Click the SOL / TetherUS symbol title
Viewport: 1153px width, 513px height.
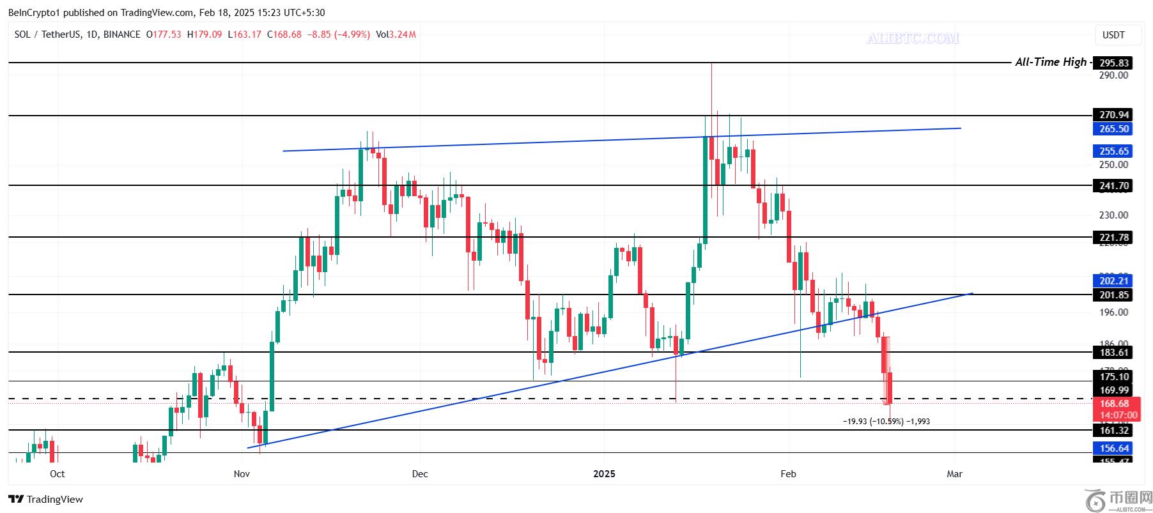pos(47,34)
